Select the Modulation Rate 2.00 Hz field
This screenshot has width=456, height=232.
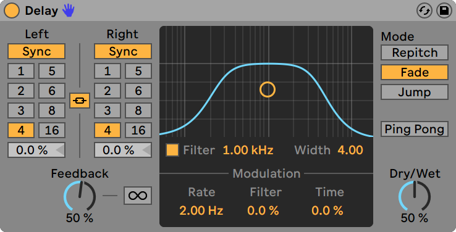coord(201,210)
